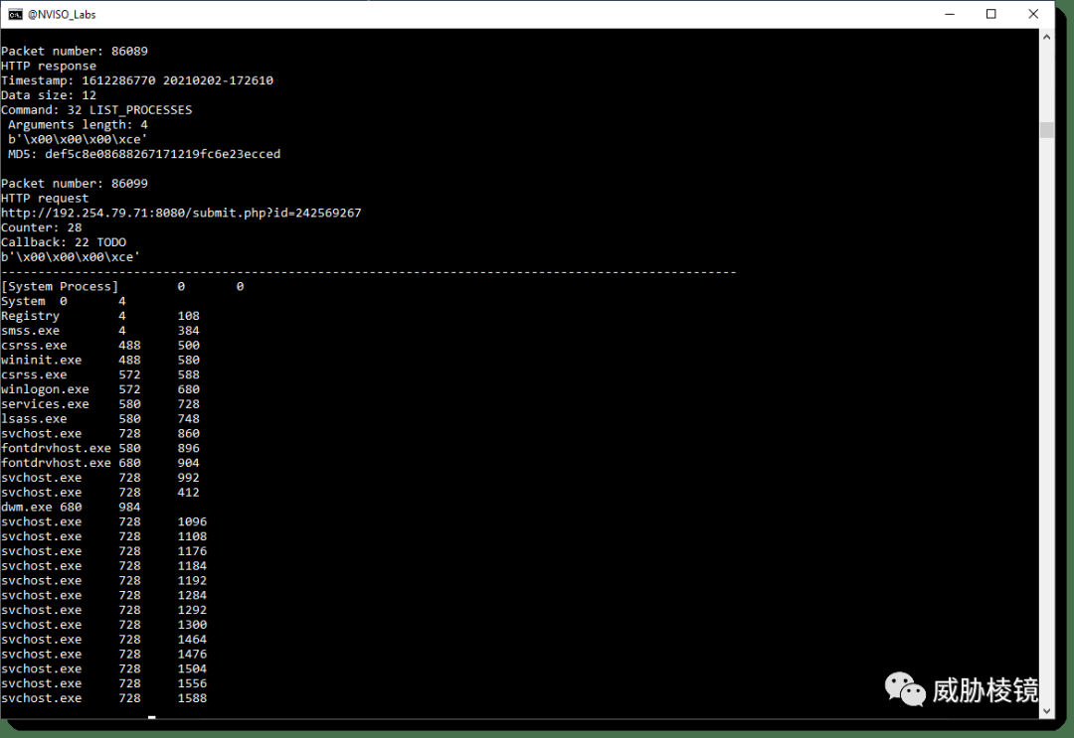The image size is (1074, 738).
Task: Click the submit.php URL line
Action: click(x=182, y=214)
